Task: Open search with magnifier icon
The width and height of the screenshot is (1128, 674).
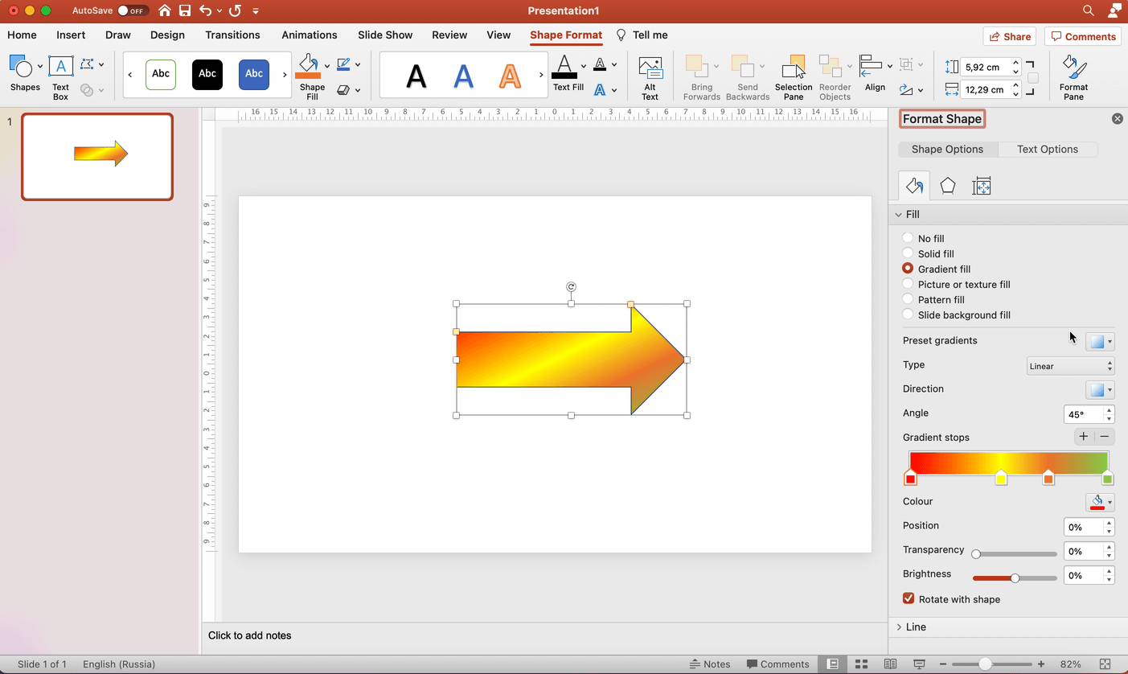Action: (x=1088, y=10)
